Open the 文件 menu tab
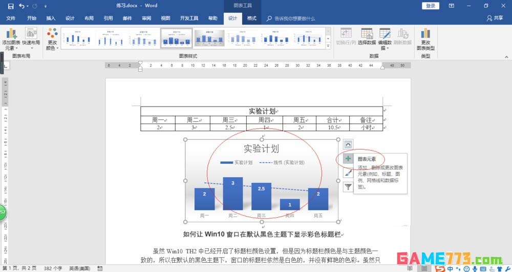512x272 pixels. coord(11,18)
